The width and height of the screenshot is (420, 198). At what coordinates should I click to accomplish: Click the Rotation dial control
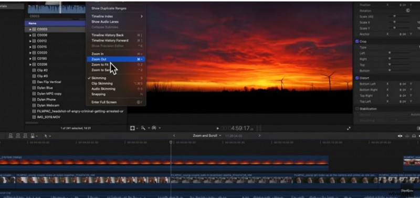tap(408, 11)
